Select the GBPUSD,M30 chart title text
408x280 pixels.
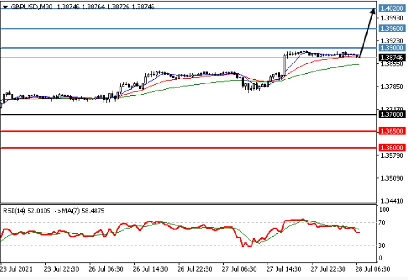click(32, 7)
